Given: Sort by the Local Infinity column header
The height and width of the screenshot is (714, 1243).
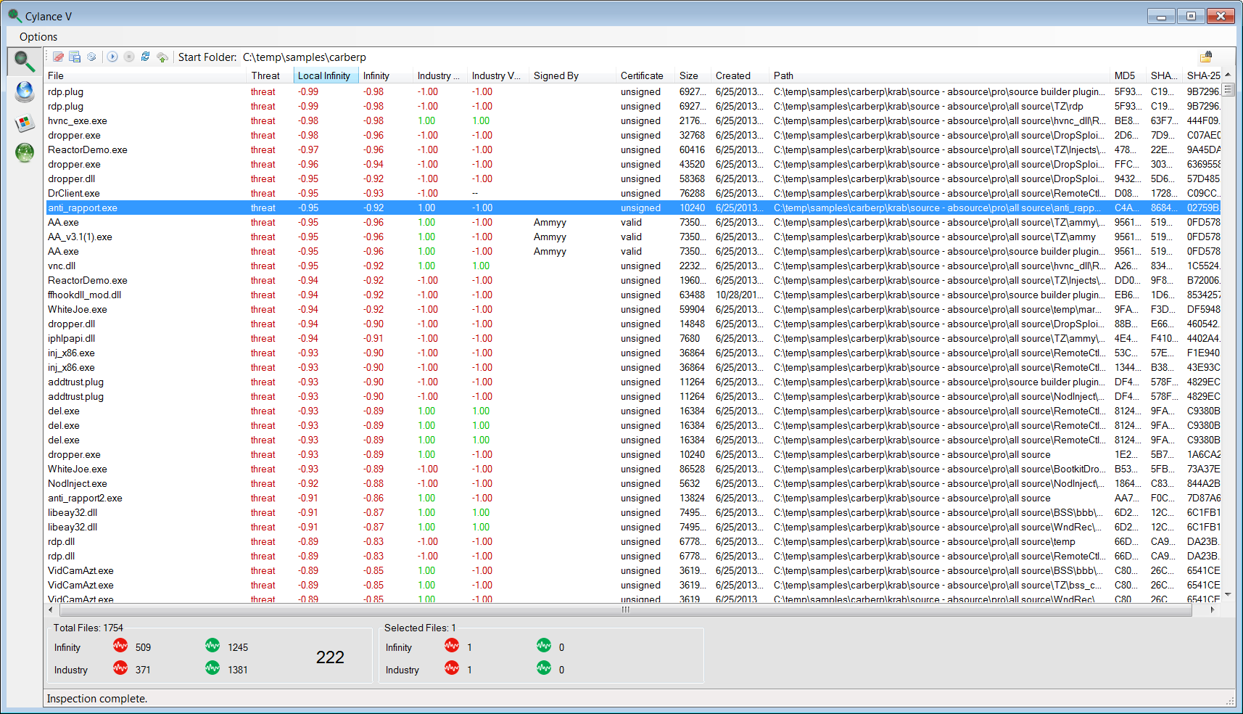Looking at the screenshot, I should (x=326, y=75).
